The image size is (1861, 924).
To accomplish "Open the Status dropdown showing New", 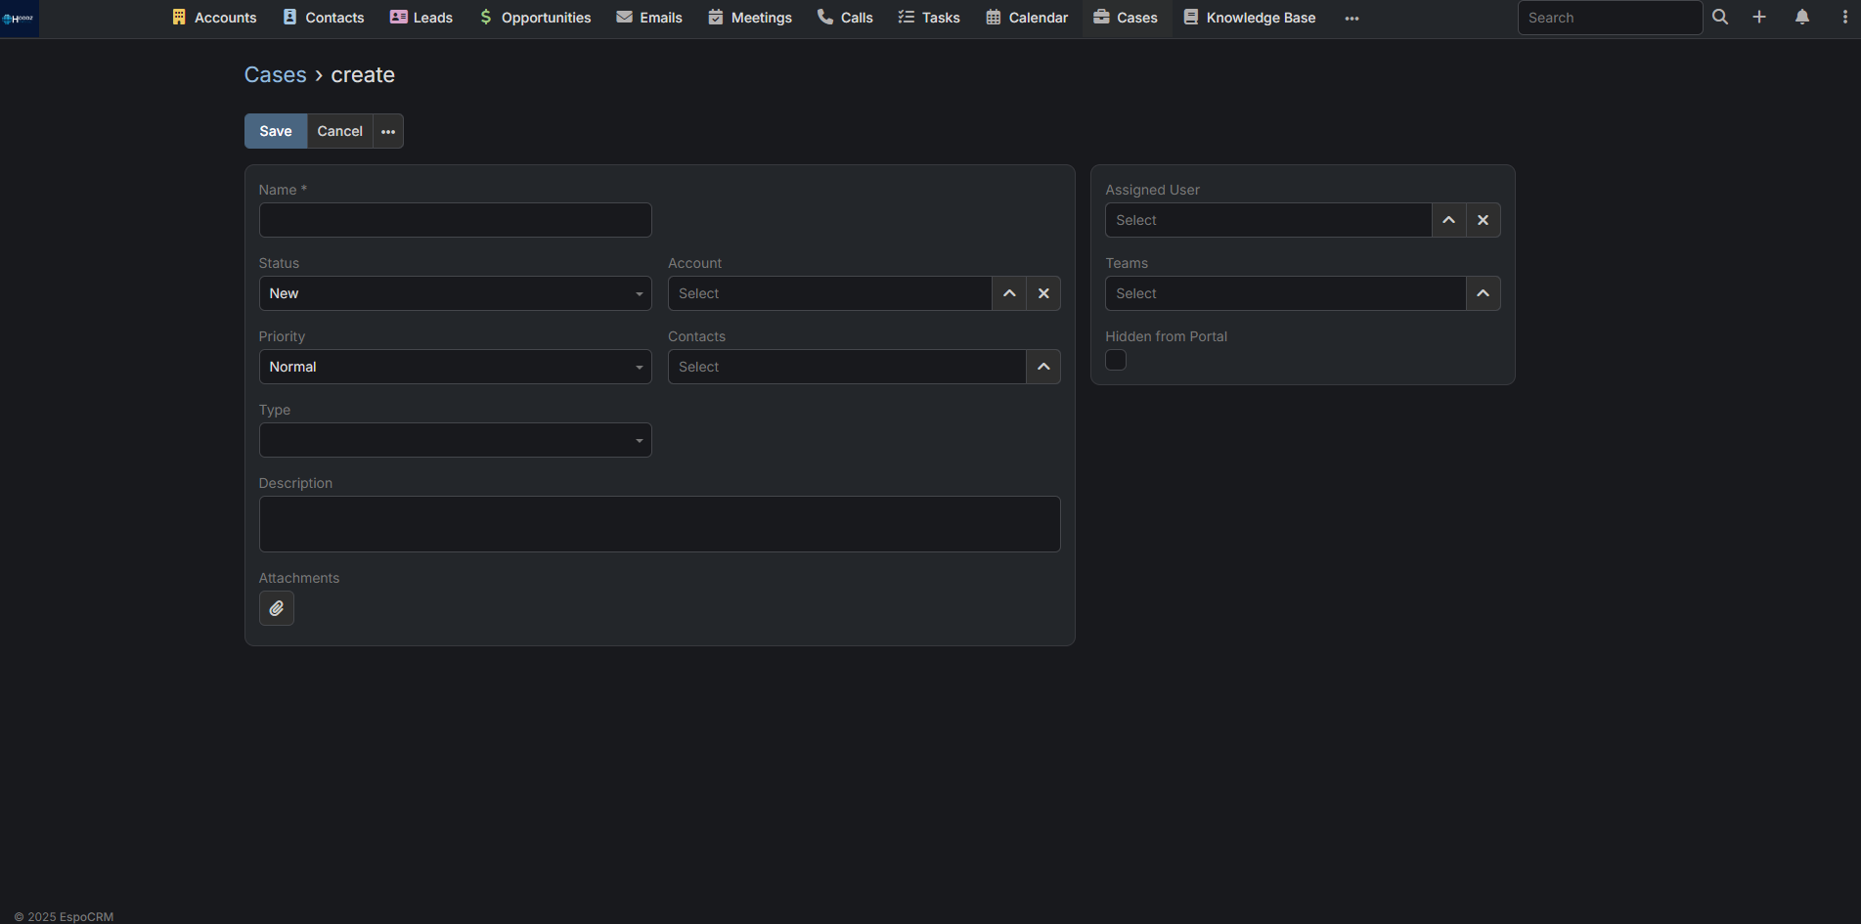I will click(x=455, y=293).
